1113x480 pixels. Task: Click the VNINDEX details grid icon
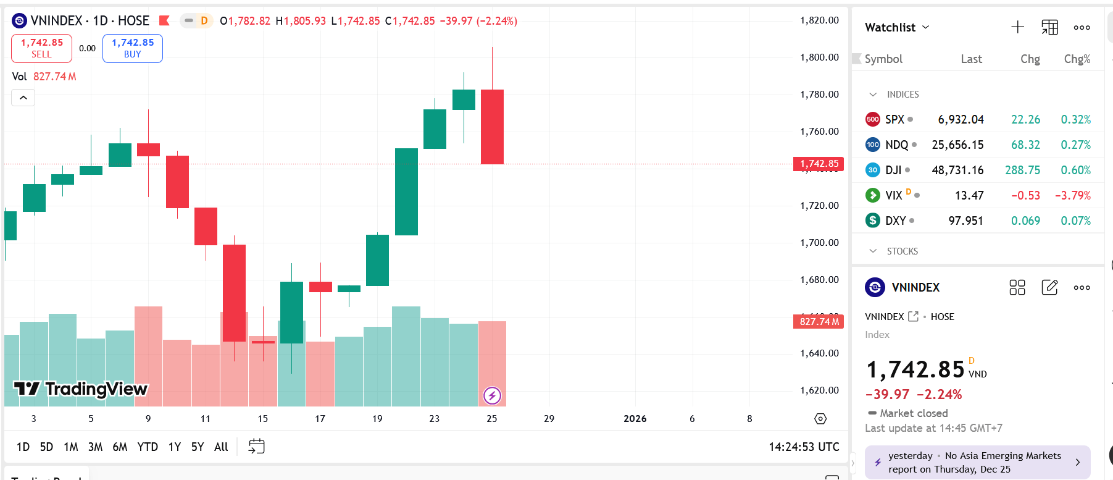pos(1017,287)
